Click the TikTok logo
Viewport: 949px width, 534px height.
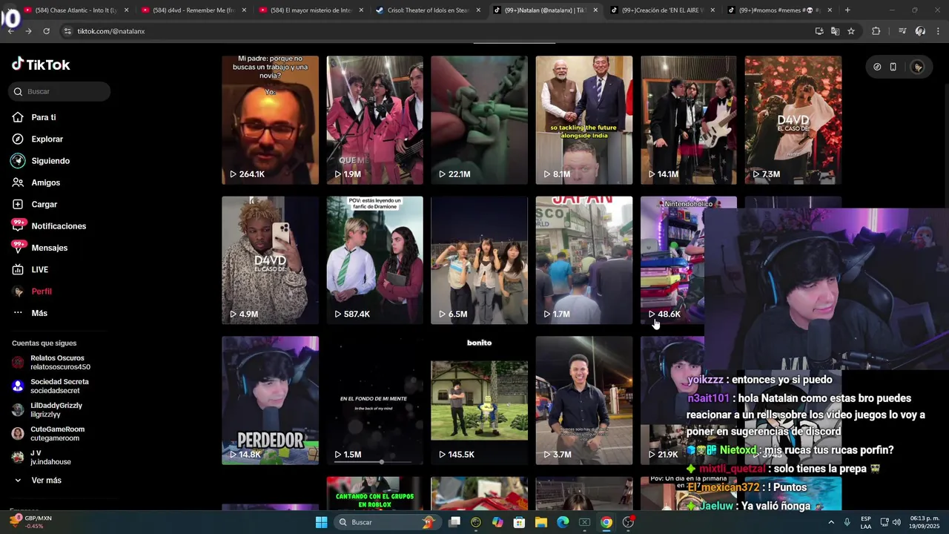pyautogui.click(x=41, y=65)
